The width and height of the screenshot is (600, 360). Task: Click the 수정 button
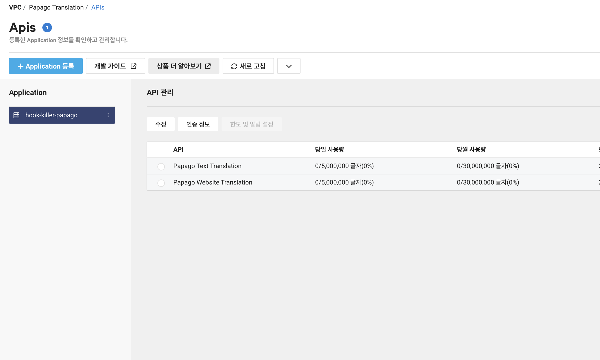pos(161,124)
